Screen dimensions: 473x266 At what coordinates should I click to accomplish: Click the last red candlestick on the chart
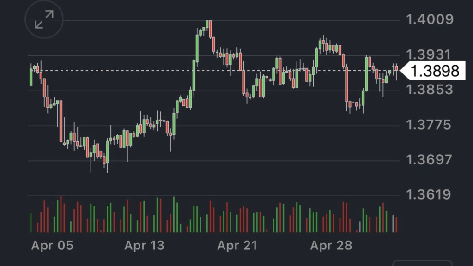point(396,69)
